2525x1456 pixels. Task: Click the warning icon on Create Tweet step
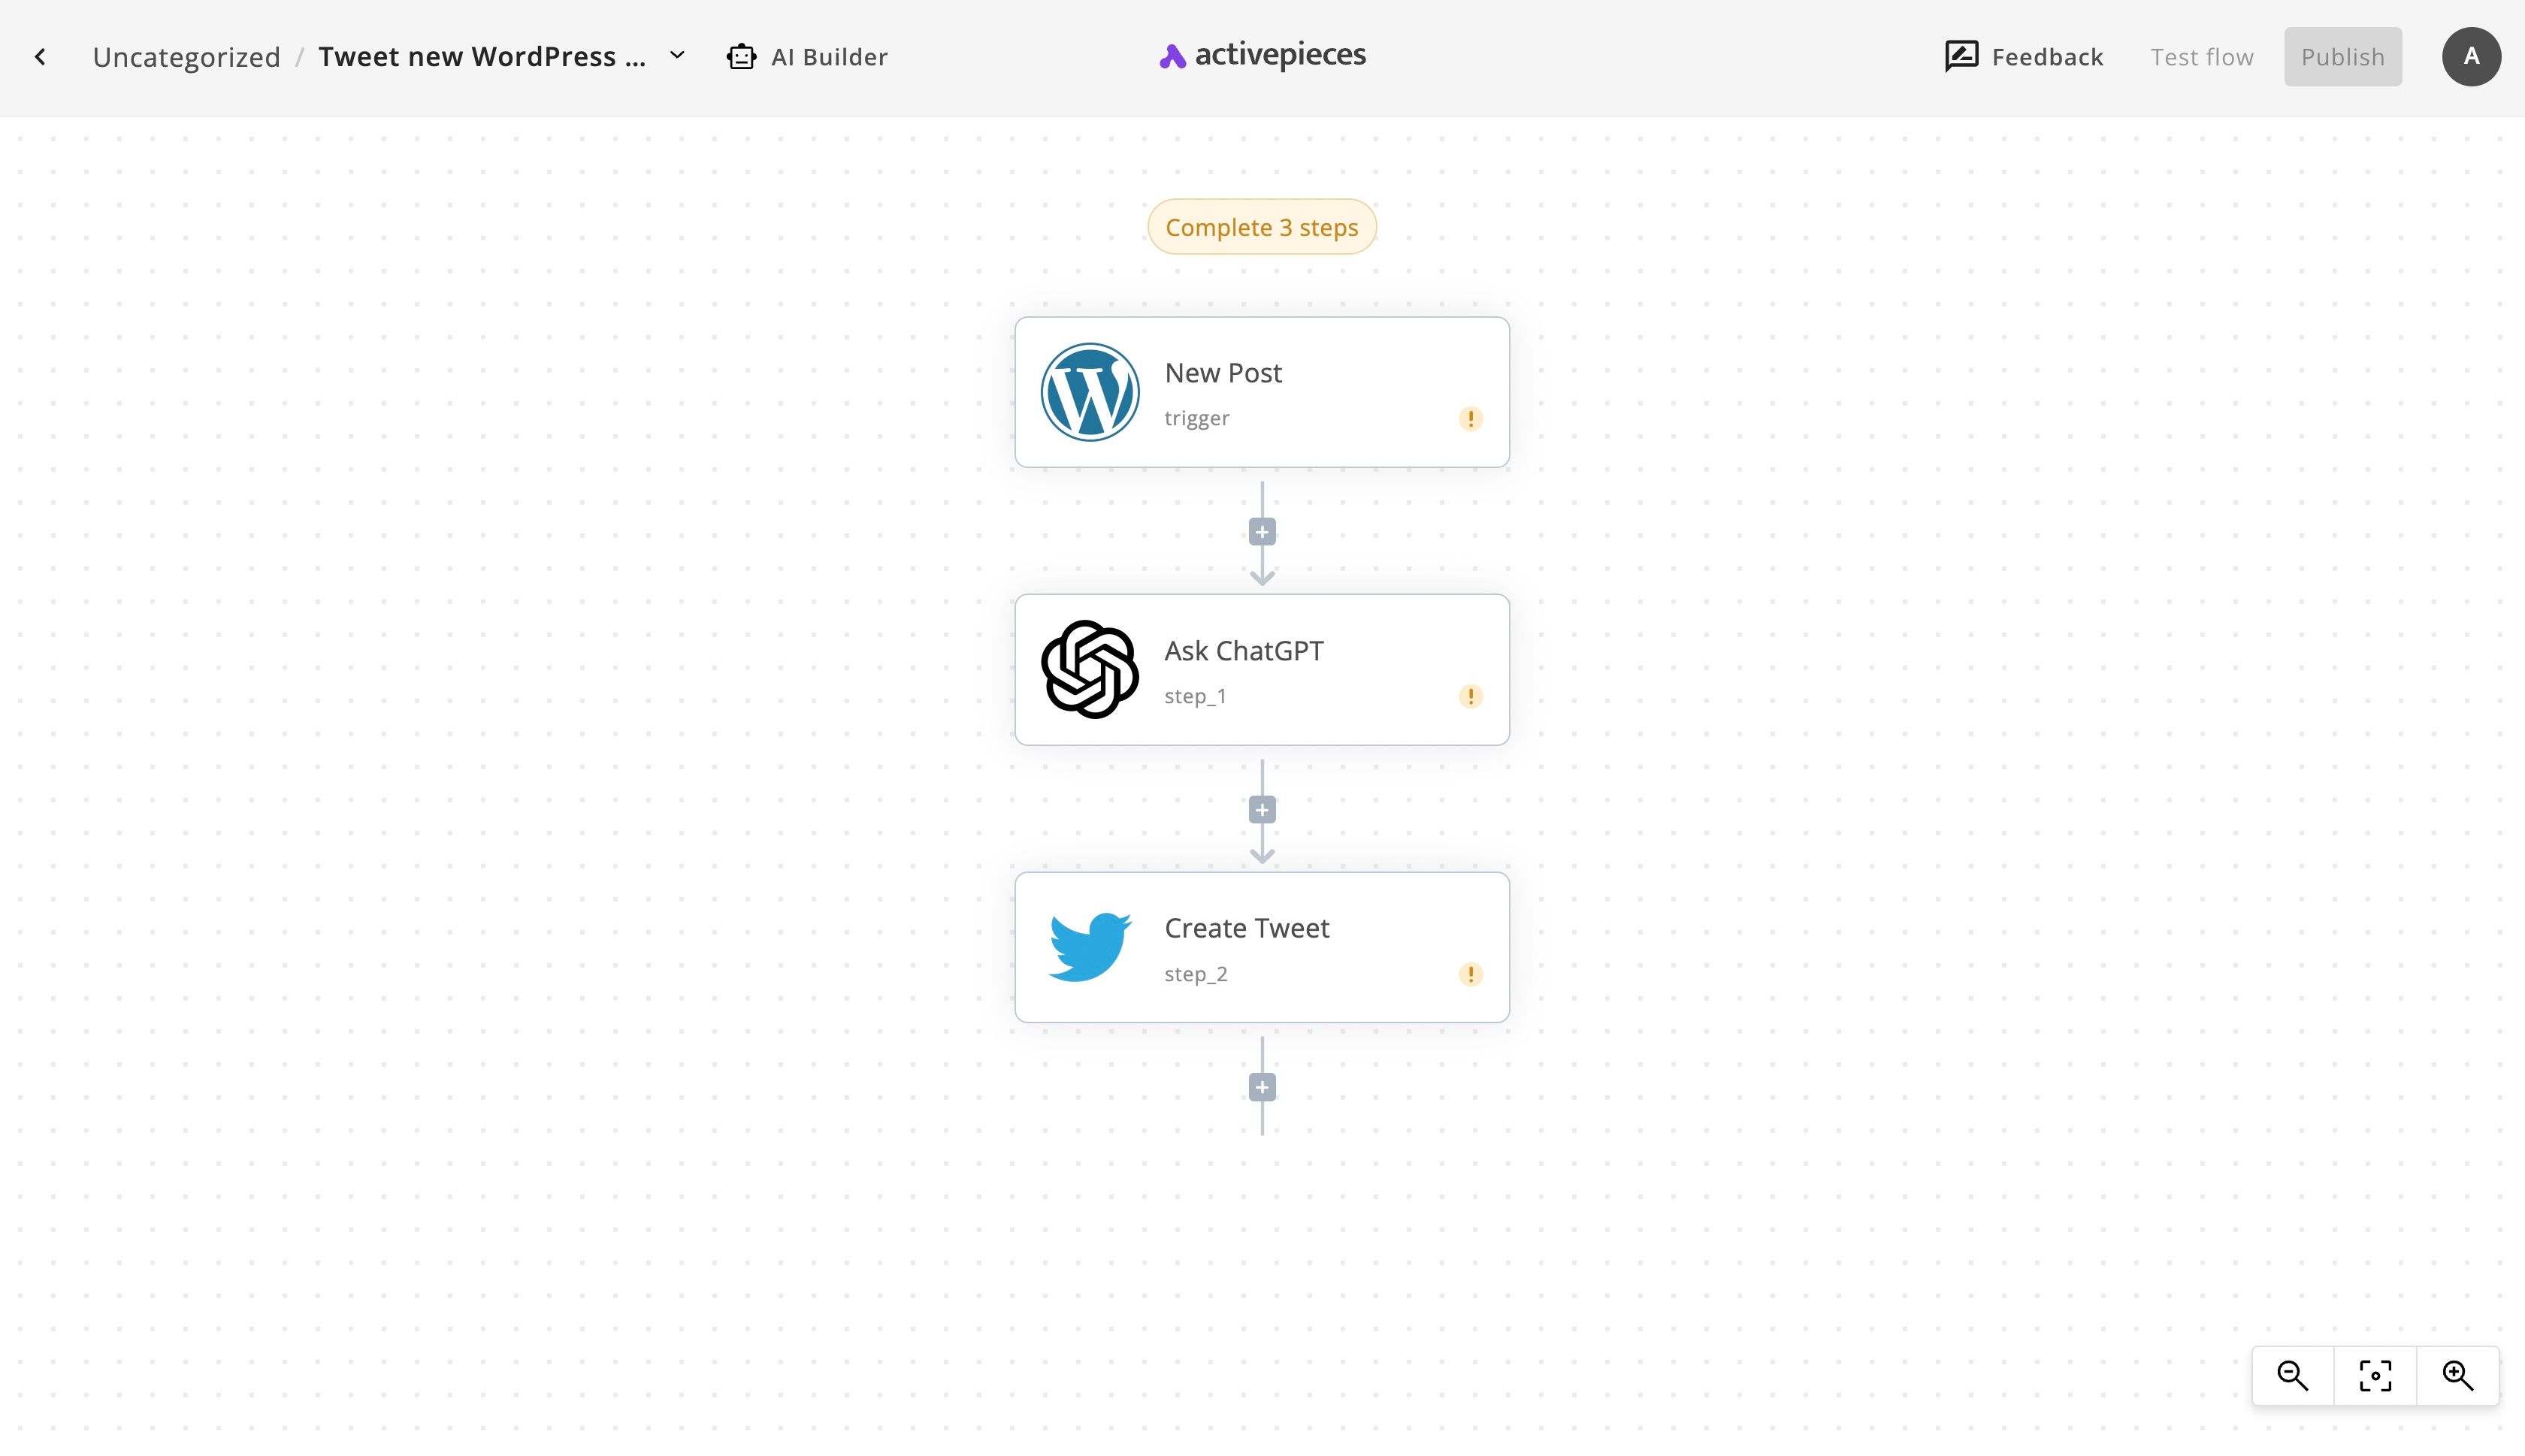coord(1470,974)
